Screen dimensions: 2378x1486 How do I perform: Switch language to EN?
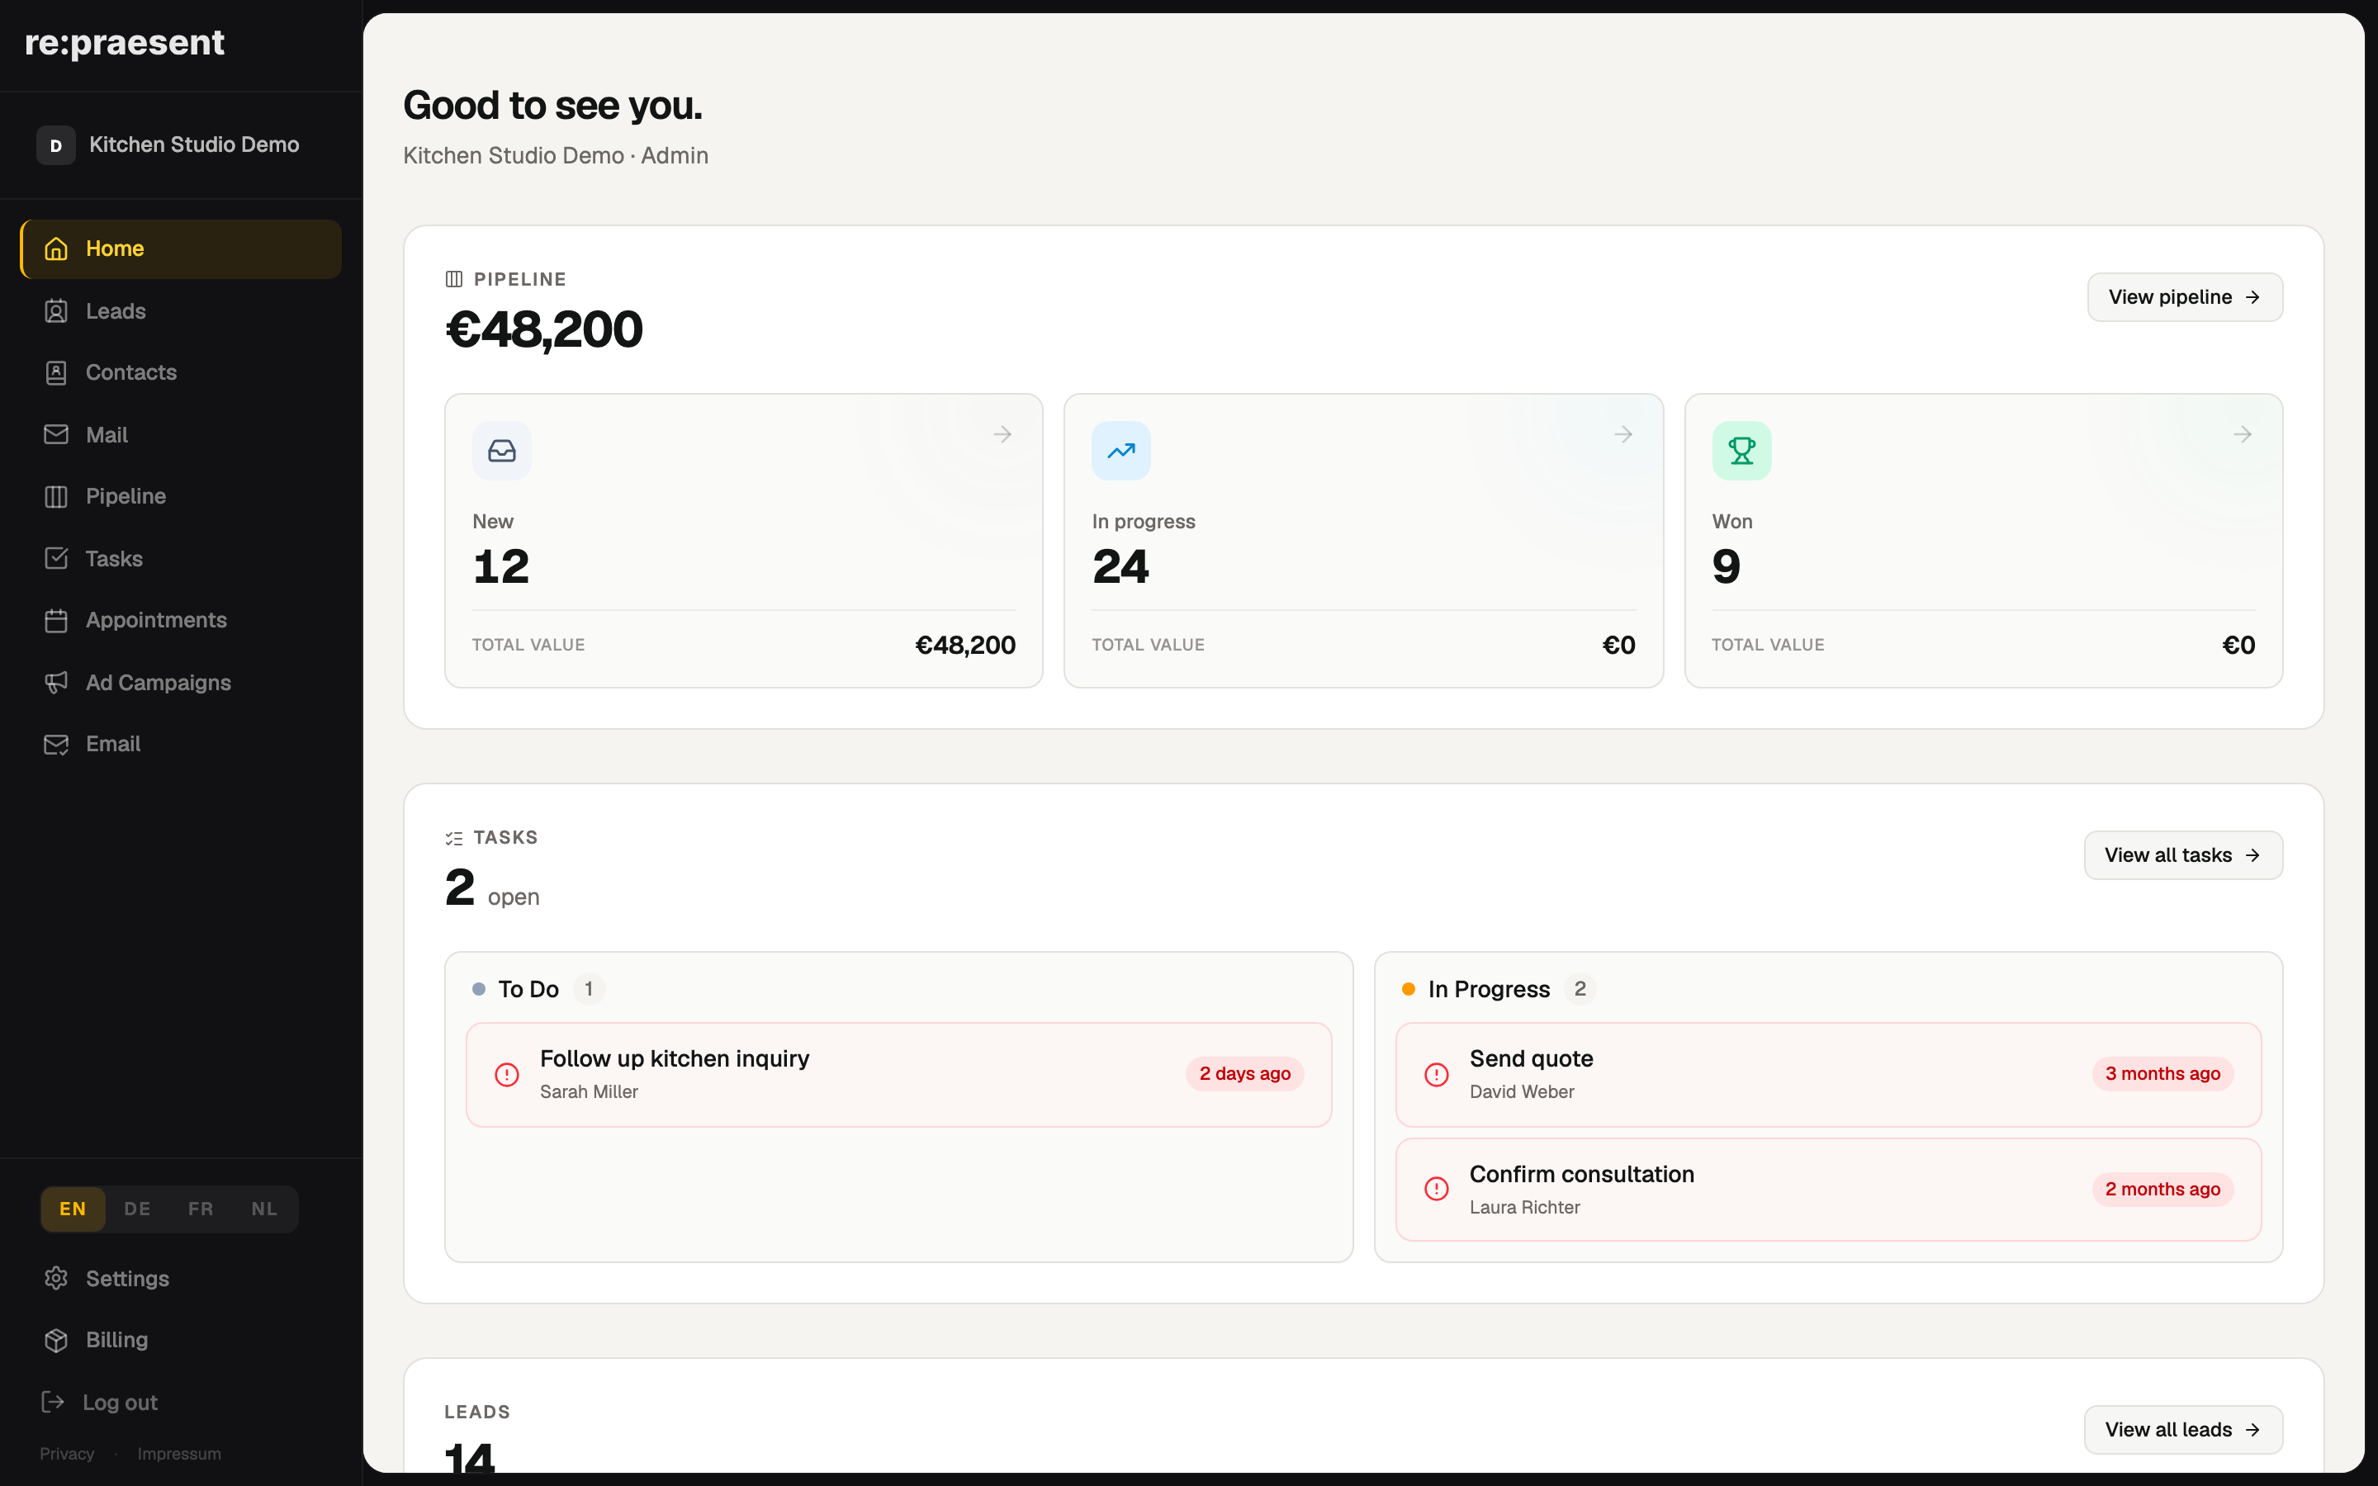coord(73,1209)
